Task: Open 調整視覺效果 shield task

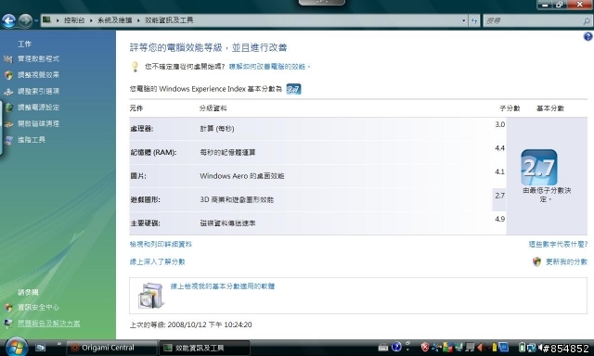Action: (38, 75)
